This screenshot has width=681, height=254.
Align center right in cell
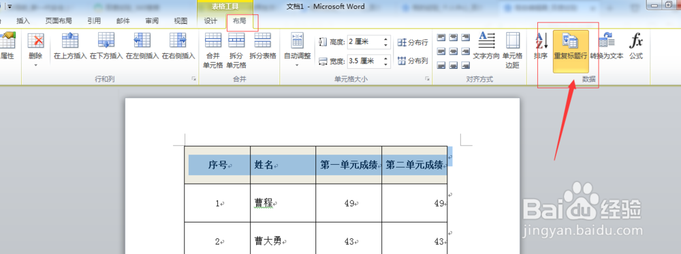coord(466,51)
